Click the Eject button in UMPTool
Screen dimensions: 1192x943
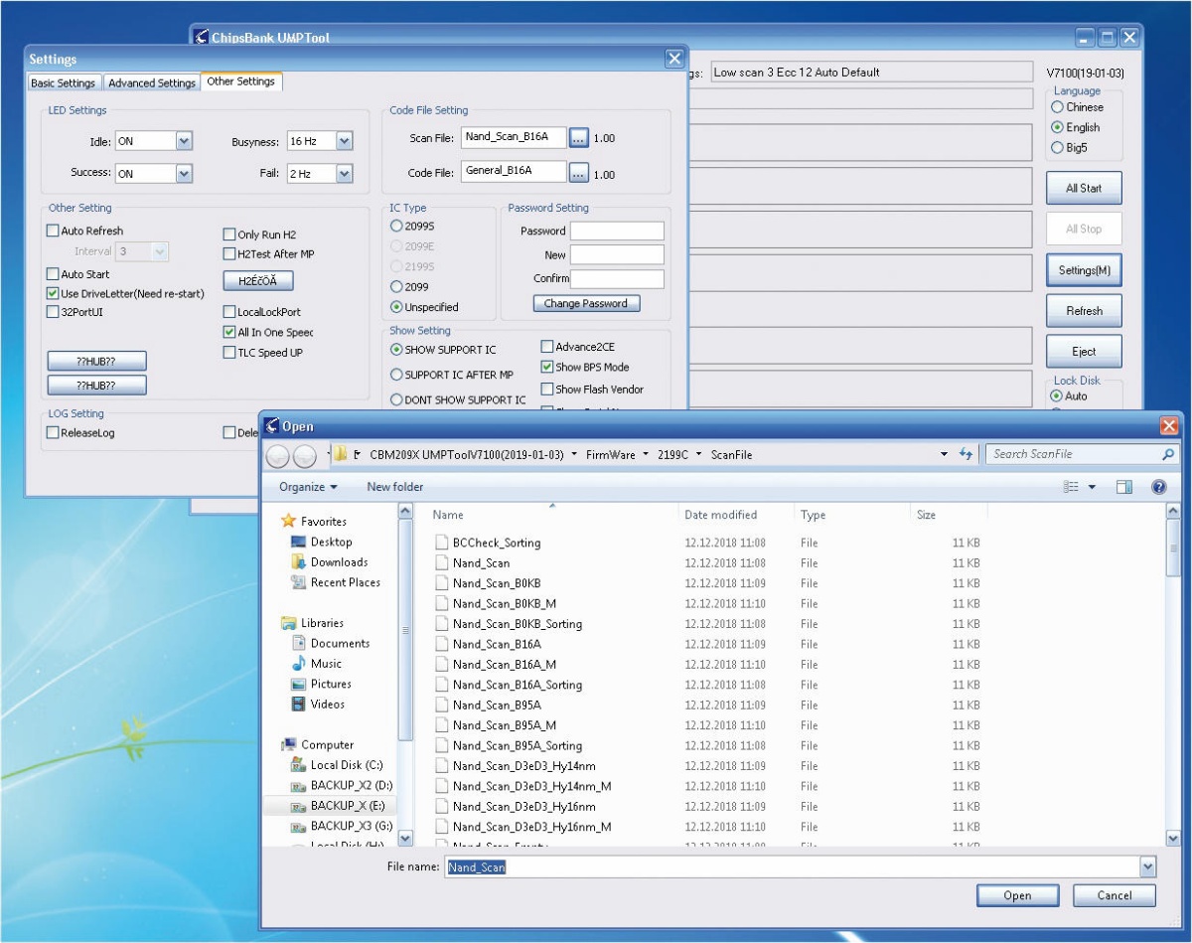coord(1084,352)
